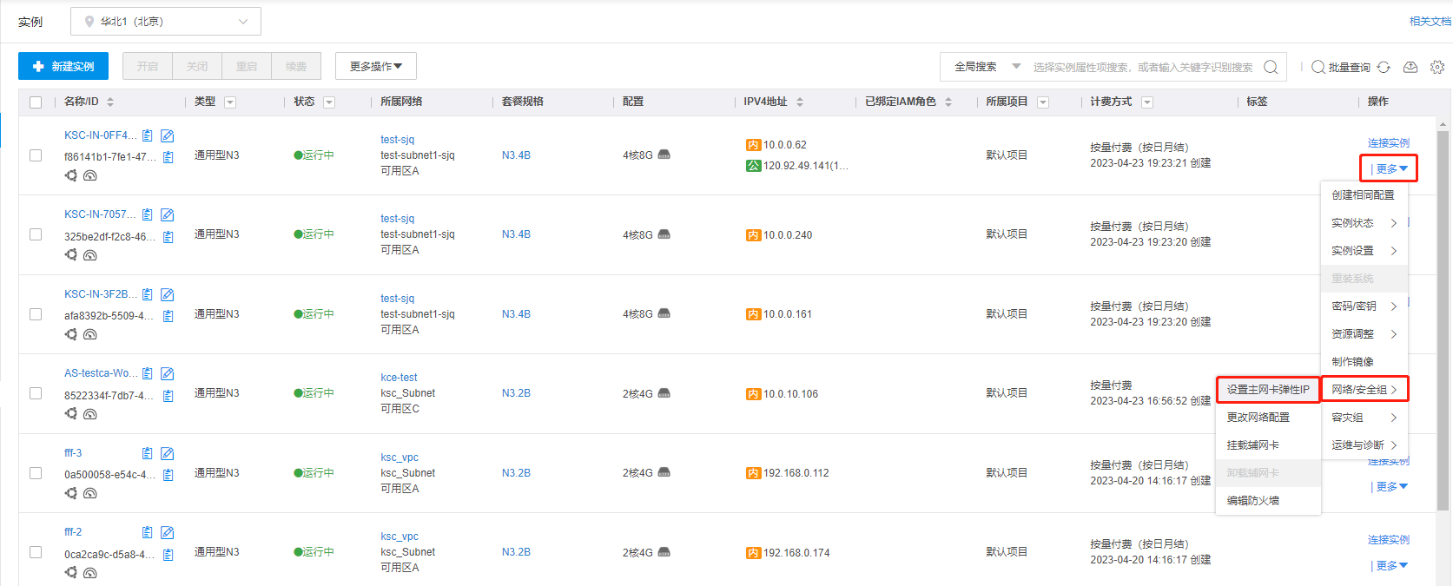Click the edit name icon for KSC-IN-0FF4
1453x586 pixels.
click(x=168, y=135)
